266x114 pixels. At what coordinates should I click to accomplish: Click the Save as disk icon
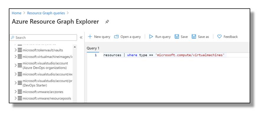194,37
